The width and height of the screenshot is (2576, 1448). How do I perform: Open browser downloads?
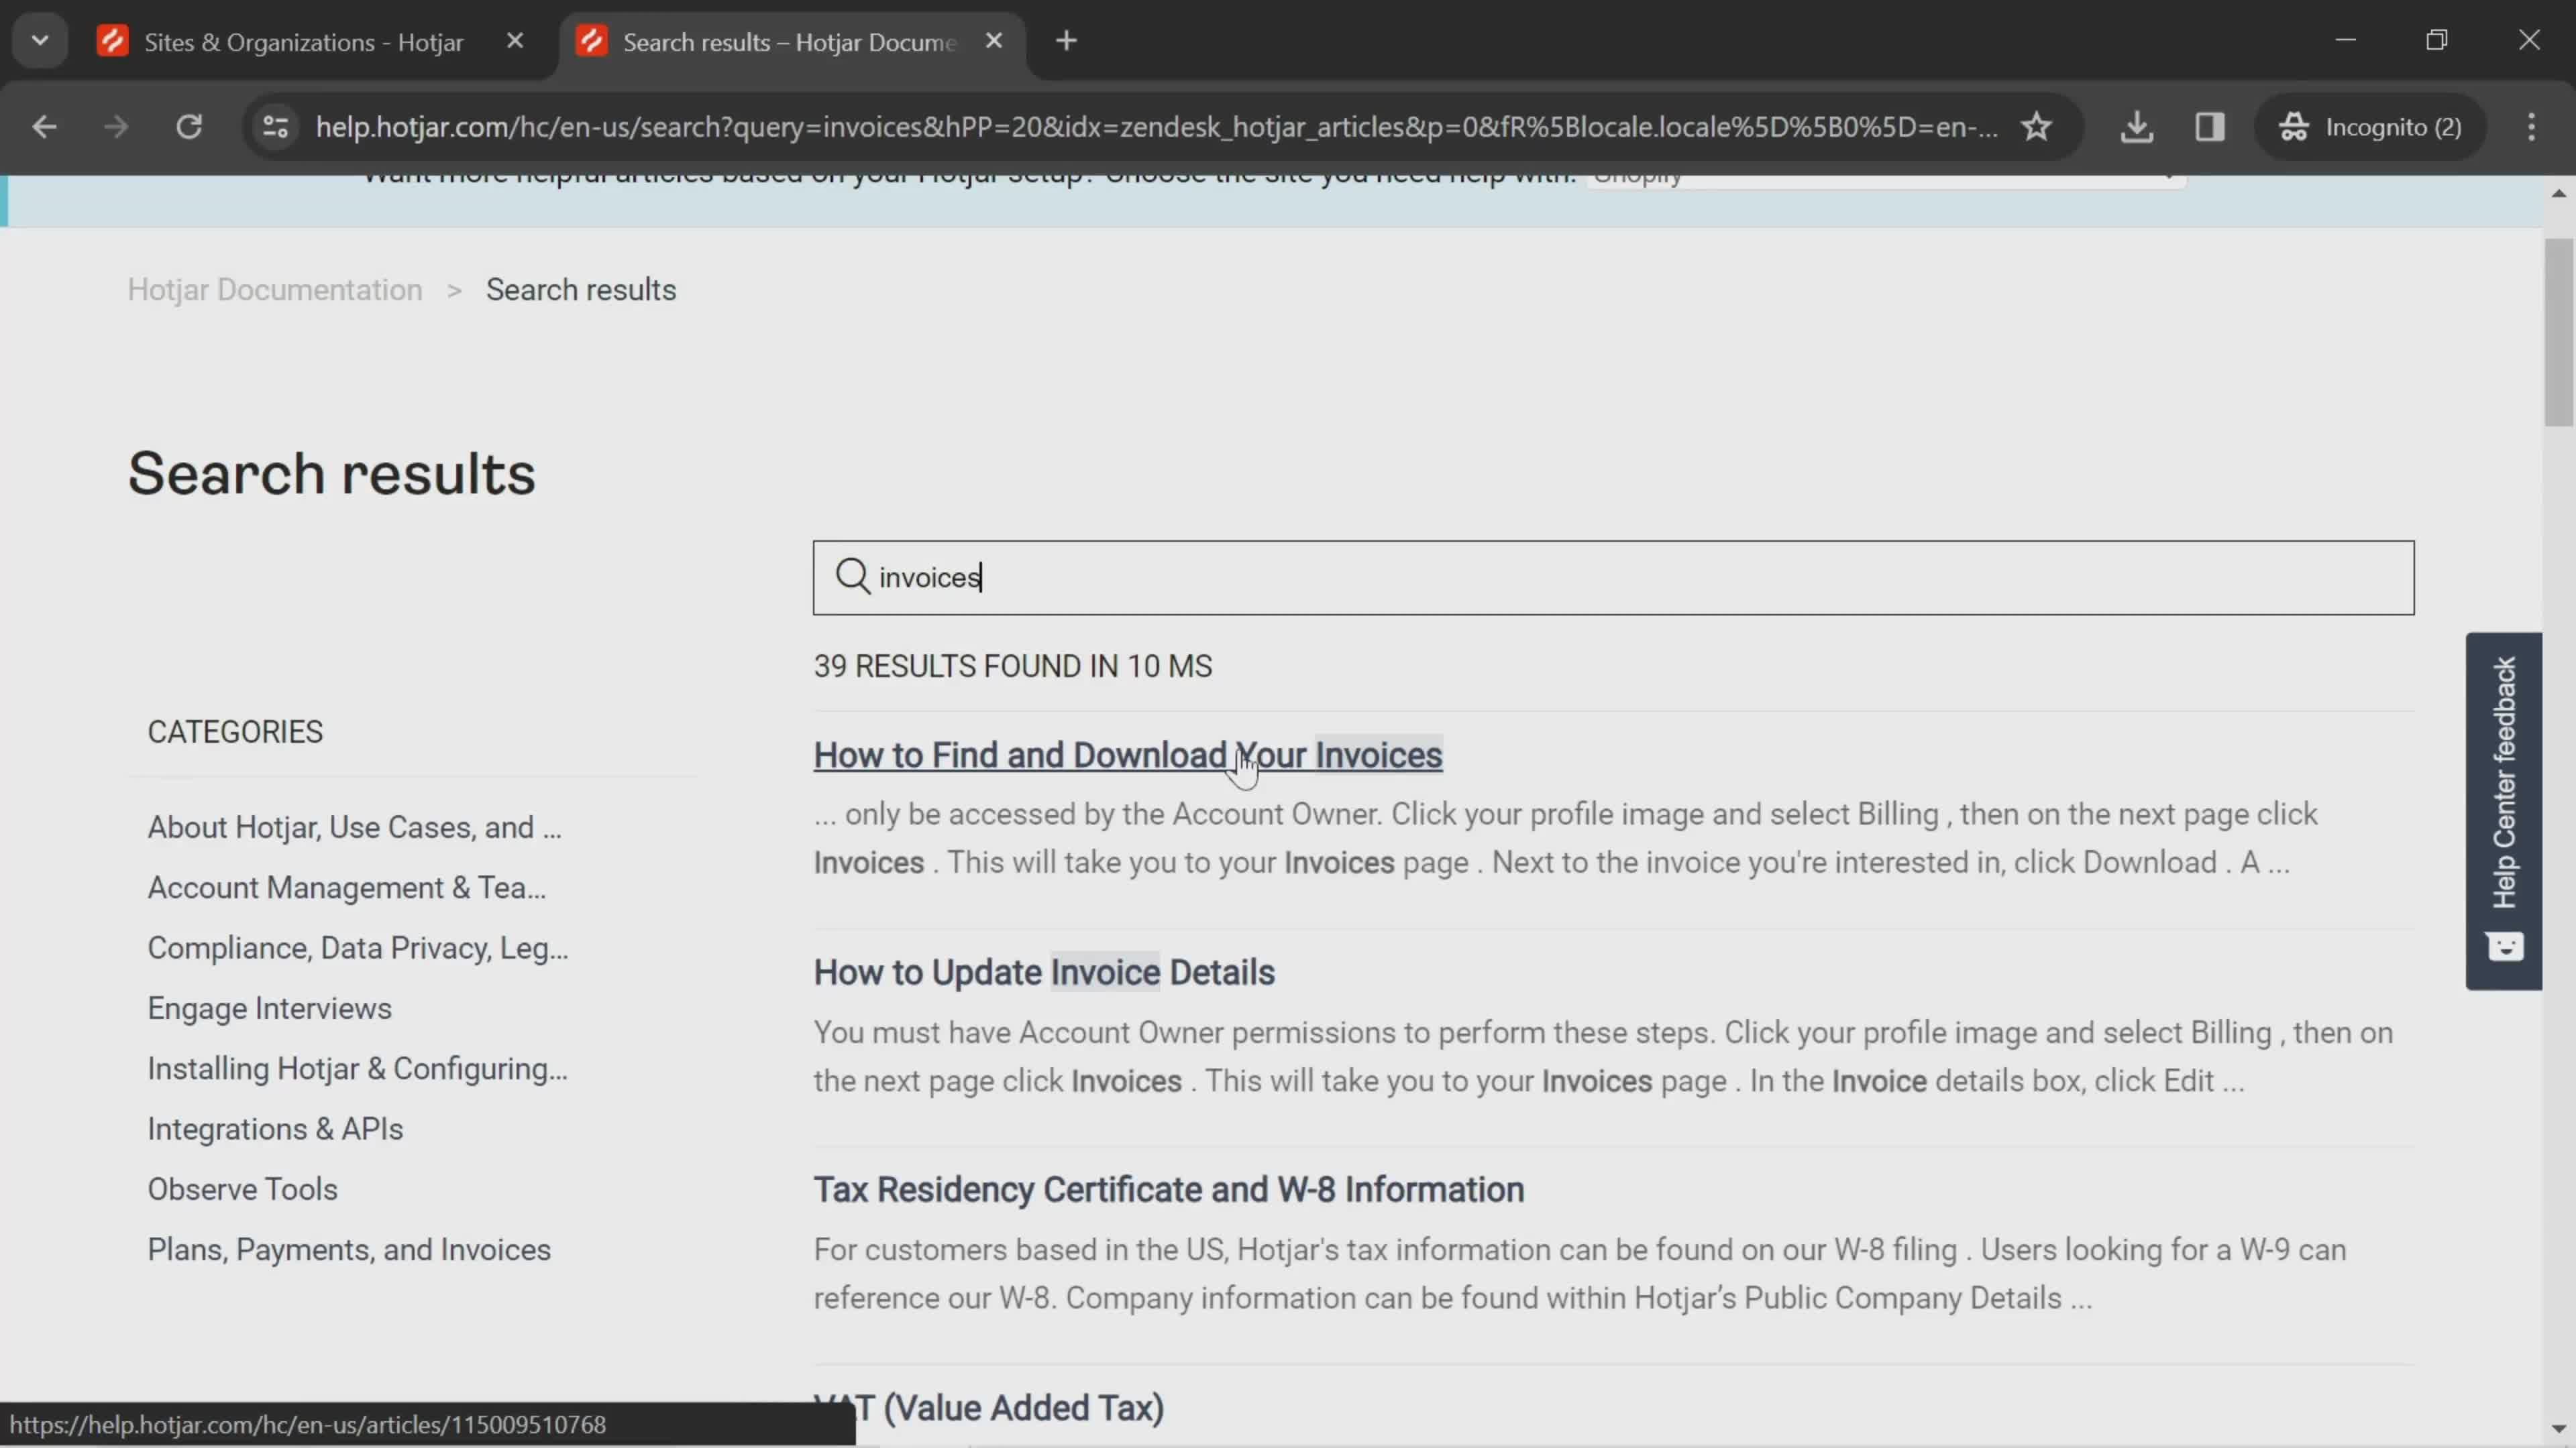pos(2136,127)
